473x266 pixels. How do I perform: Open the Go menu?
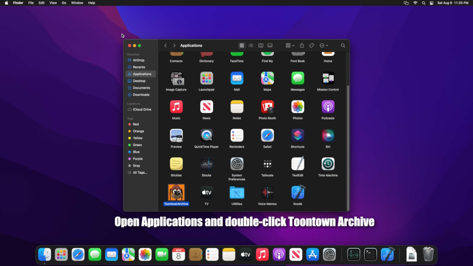64,3
